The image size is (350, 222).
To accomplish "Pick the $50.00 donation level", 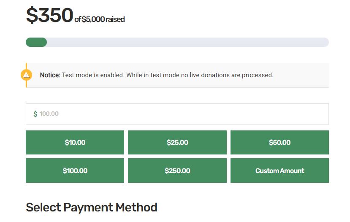I will (279, 142).
